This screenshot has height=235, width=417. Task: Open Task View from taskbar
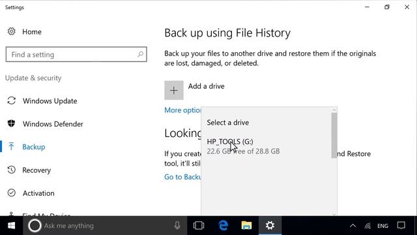[x=198, y=226]
